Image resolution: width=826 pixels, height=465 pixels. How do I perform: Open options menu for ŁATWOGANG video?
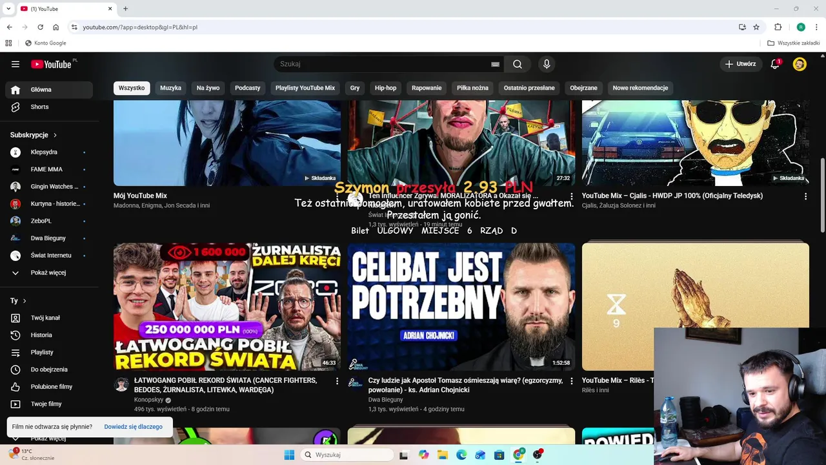coord(337,381)
